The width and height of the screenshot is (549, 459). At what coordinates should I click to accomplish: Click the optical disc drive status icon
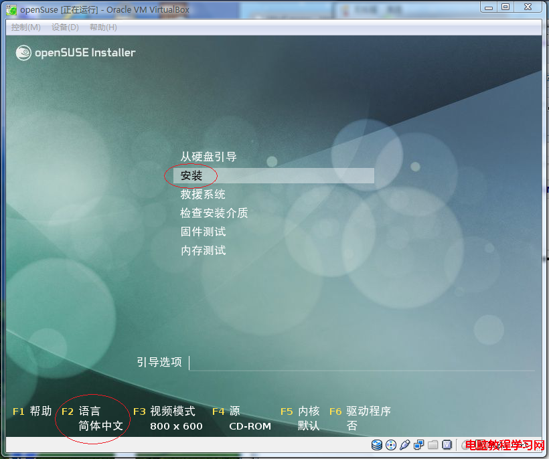point(391,445)
